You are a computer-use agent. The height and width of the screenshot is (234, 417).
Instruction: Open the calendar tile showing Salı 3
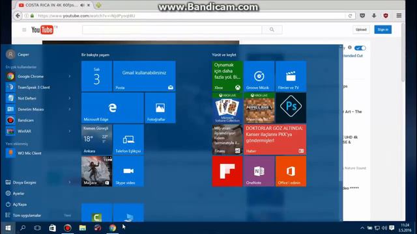(96, 76)
